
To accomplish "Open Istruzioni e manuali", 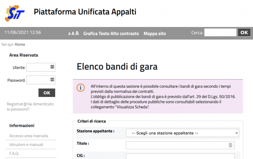I will (x=26, y=145).
